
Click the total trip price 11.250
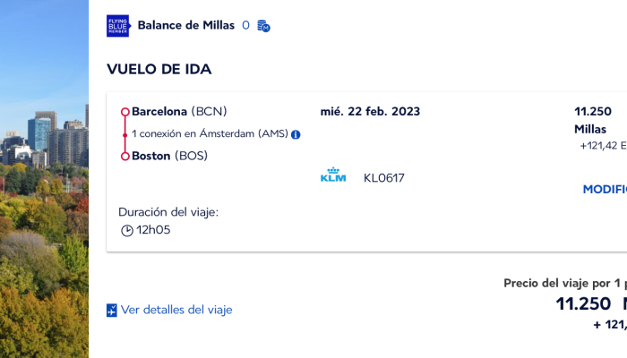point(583,303)
